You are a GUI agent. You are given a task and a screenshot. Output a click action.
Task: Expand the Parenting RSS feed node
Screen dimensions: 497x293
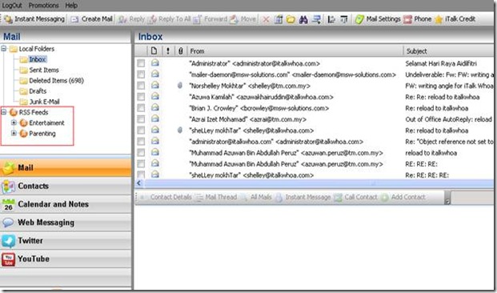14,134
